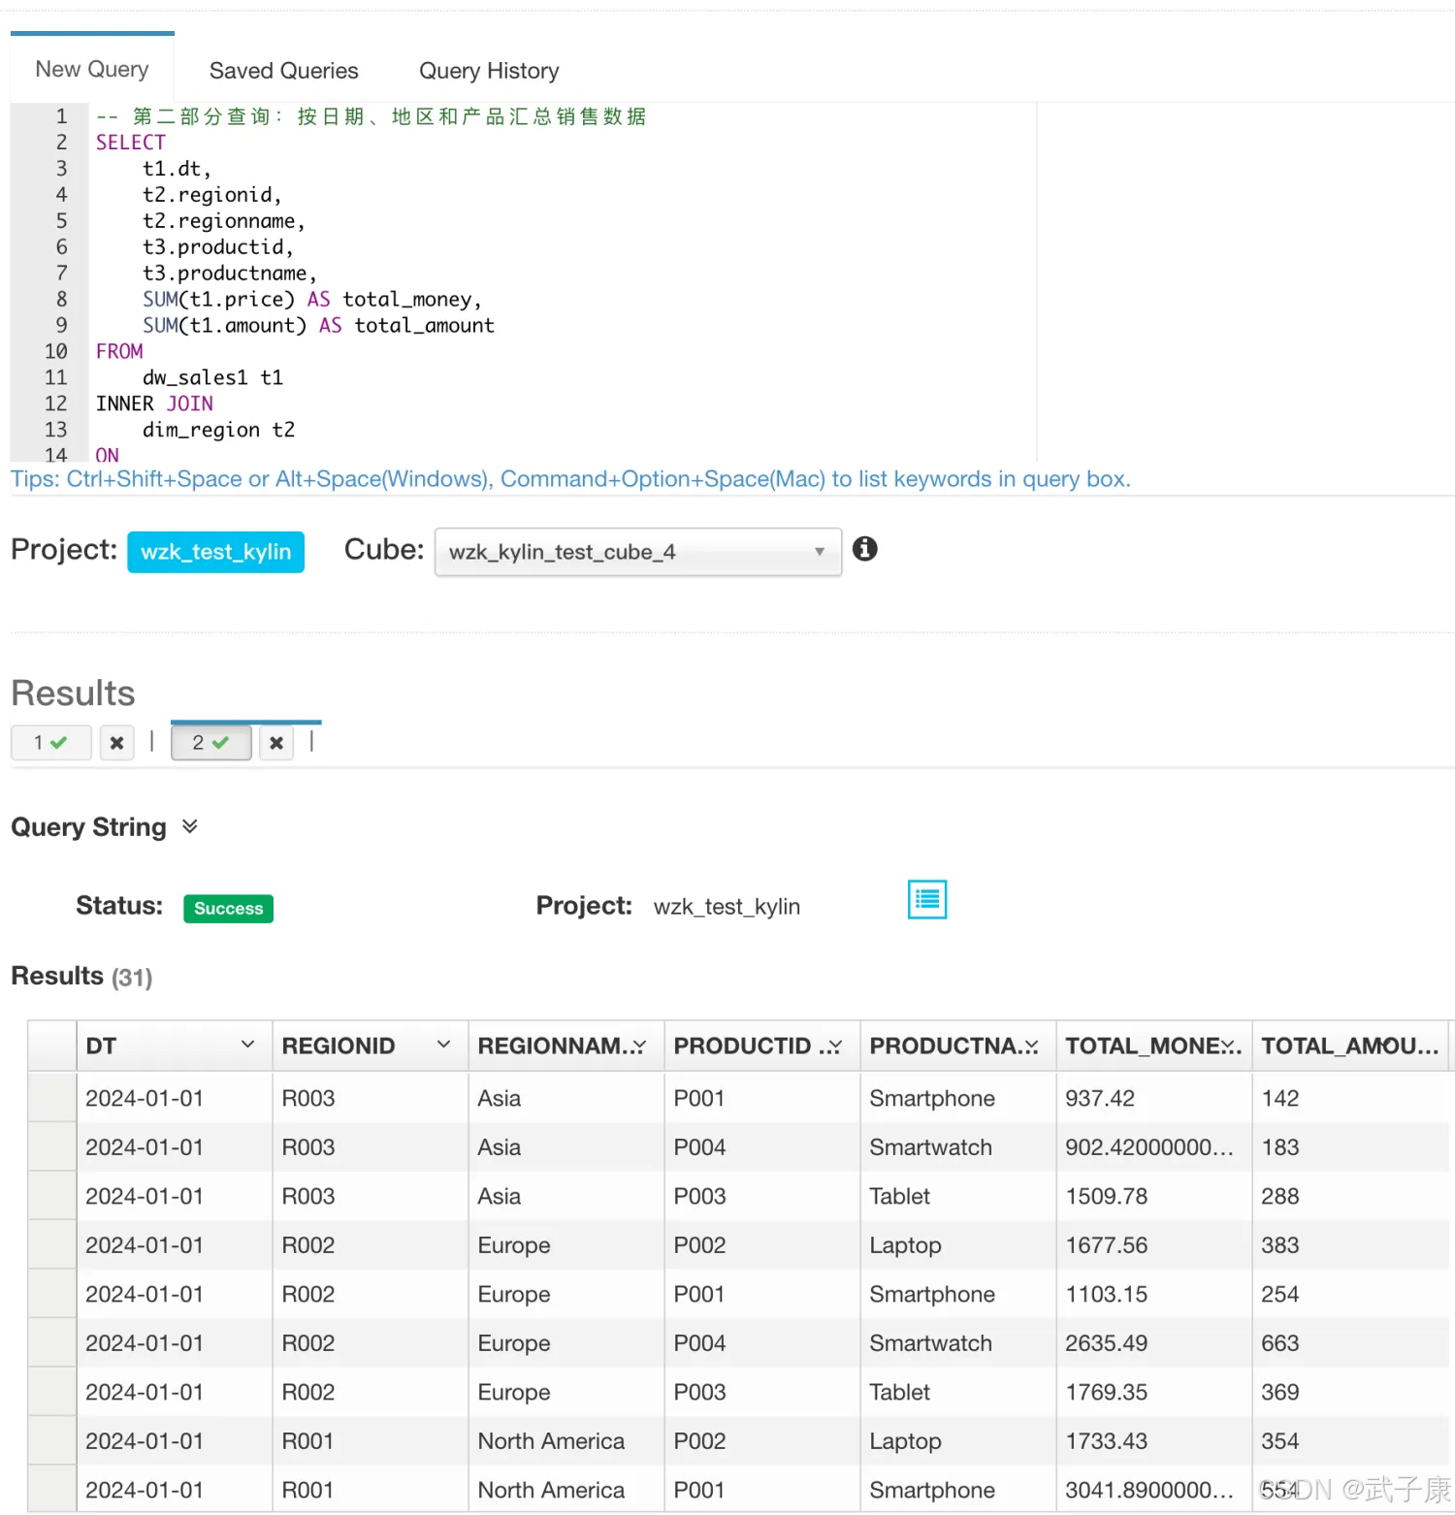
Task: Open TOTAL_MONEY column menu chevron
Action: tap(1229, 1046)
